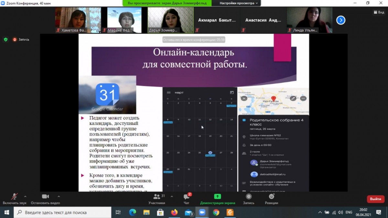Viewport: 388px width, 218px height.
Task: Click the red Выйти leave button
Action: click(375, 199)
